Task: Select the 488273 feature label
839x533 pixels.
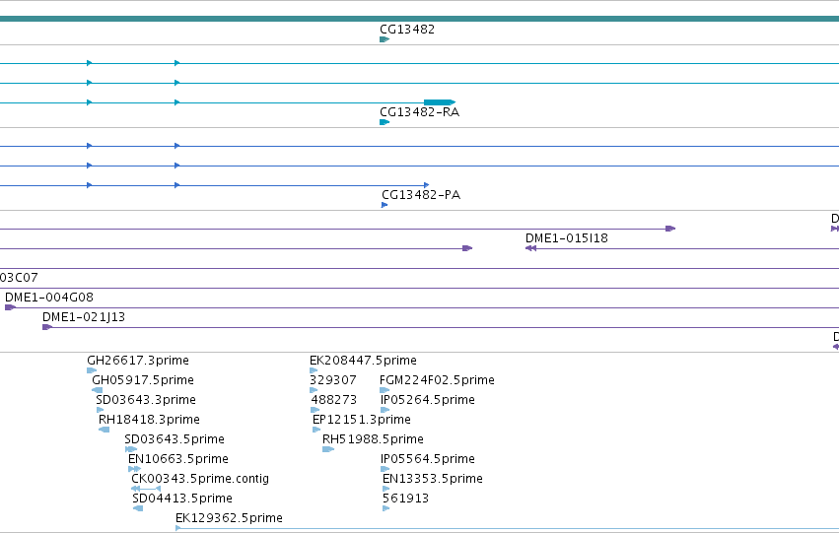Action: [334, 400]
